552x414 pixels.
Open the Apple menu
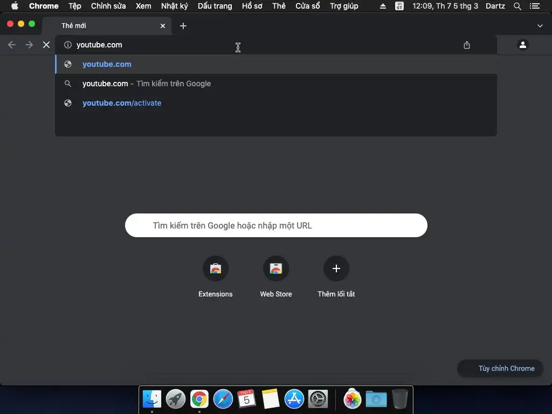point(15,6)
